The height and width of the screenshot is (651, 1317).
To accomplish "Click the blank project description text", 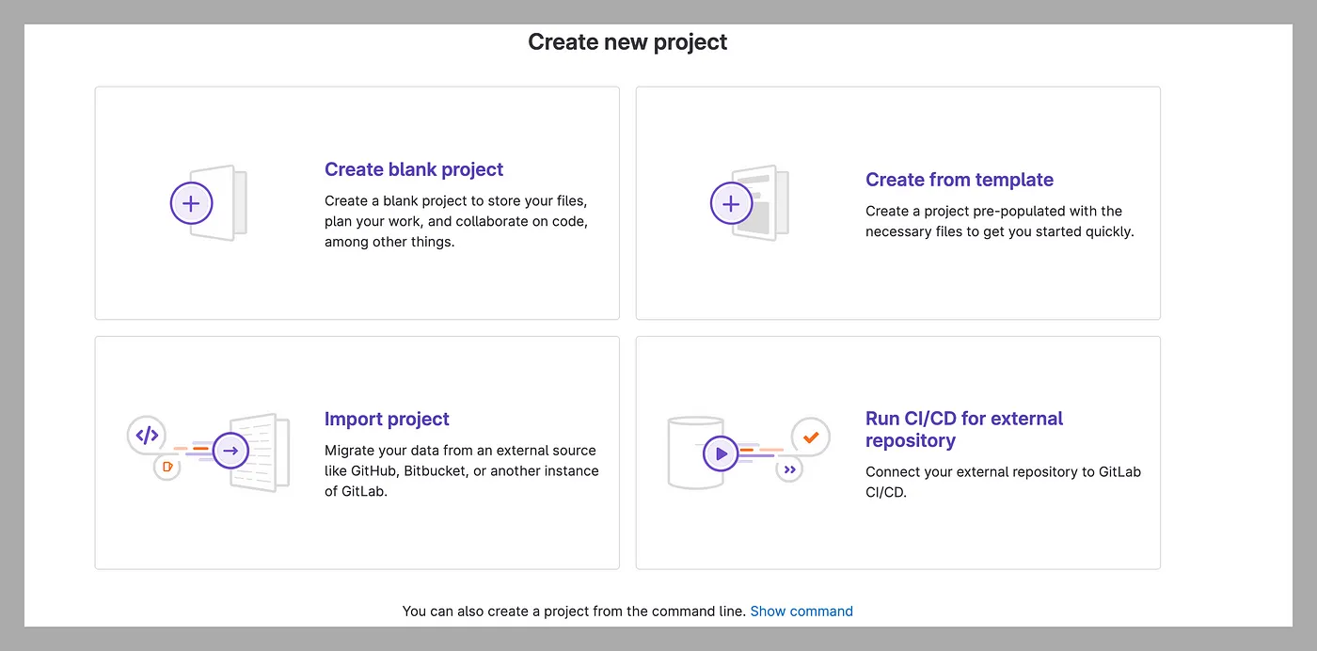I will click(x=456, y=221).
